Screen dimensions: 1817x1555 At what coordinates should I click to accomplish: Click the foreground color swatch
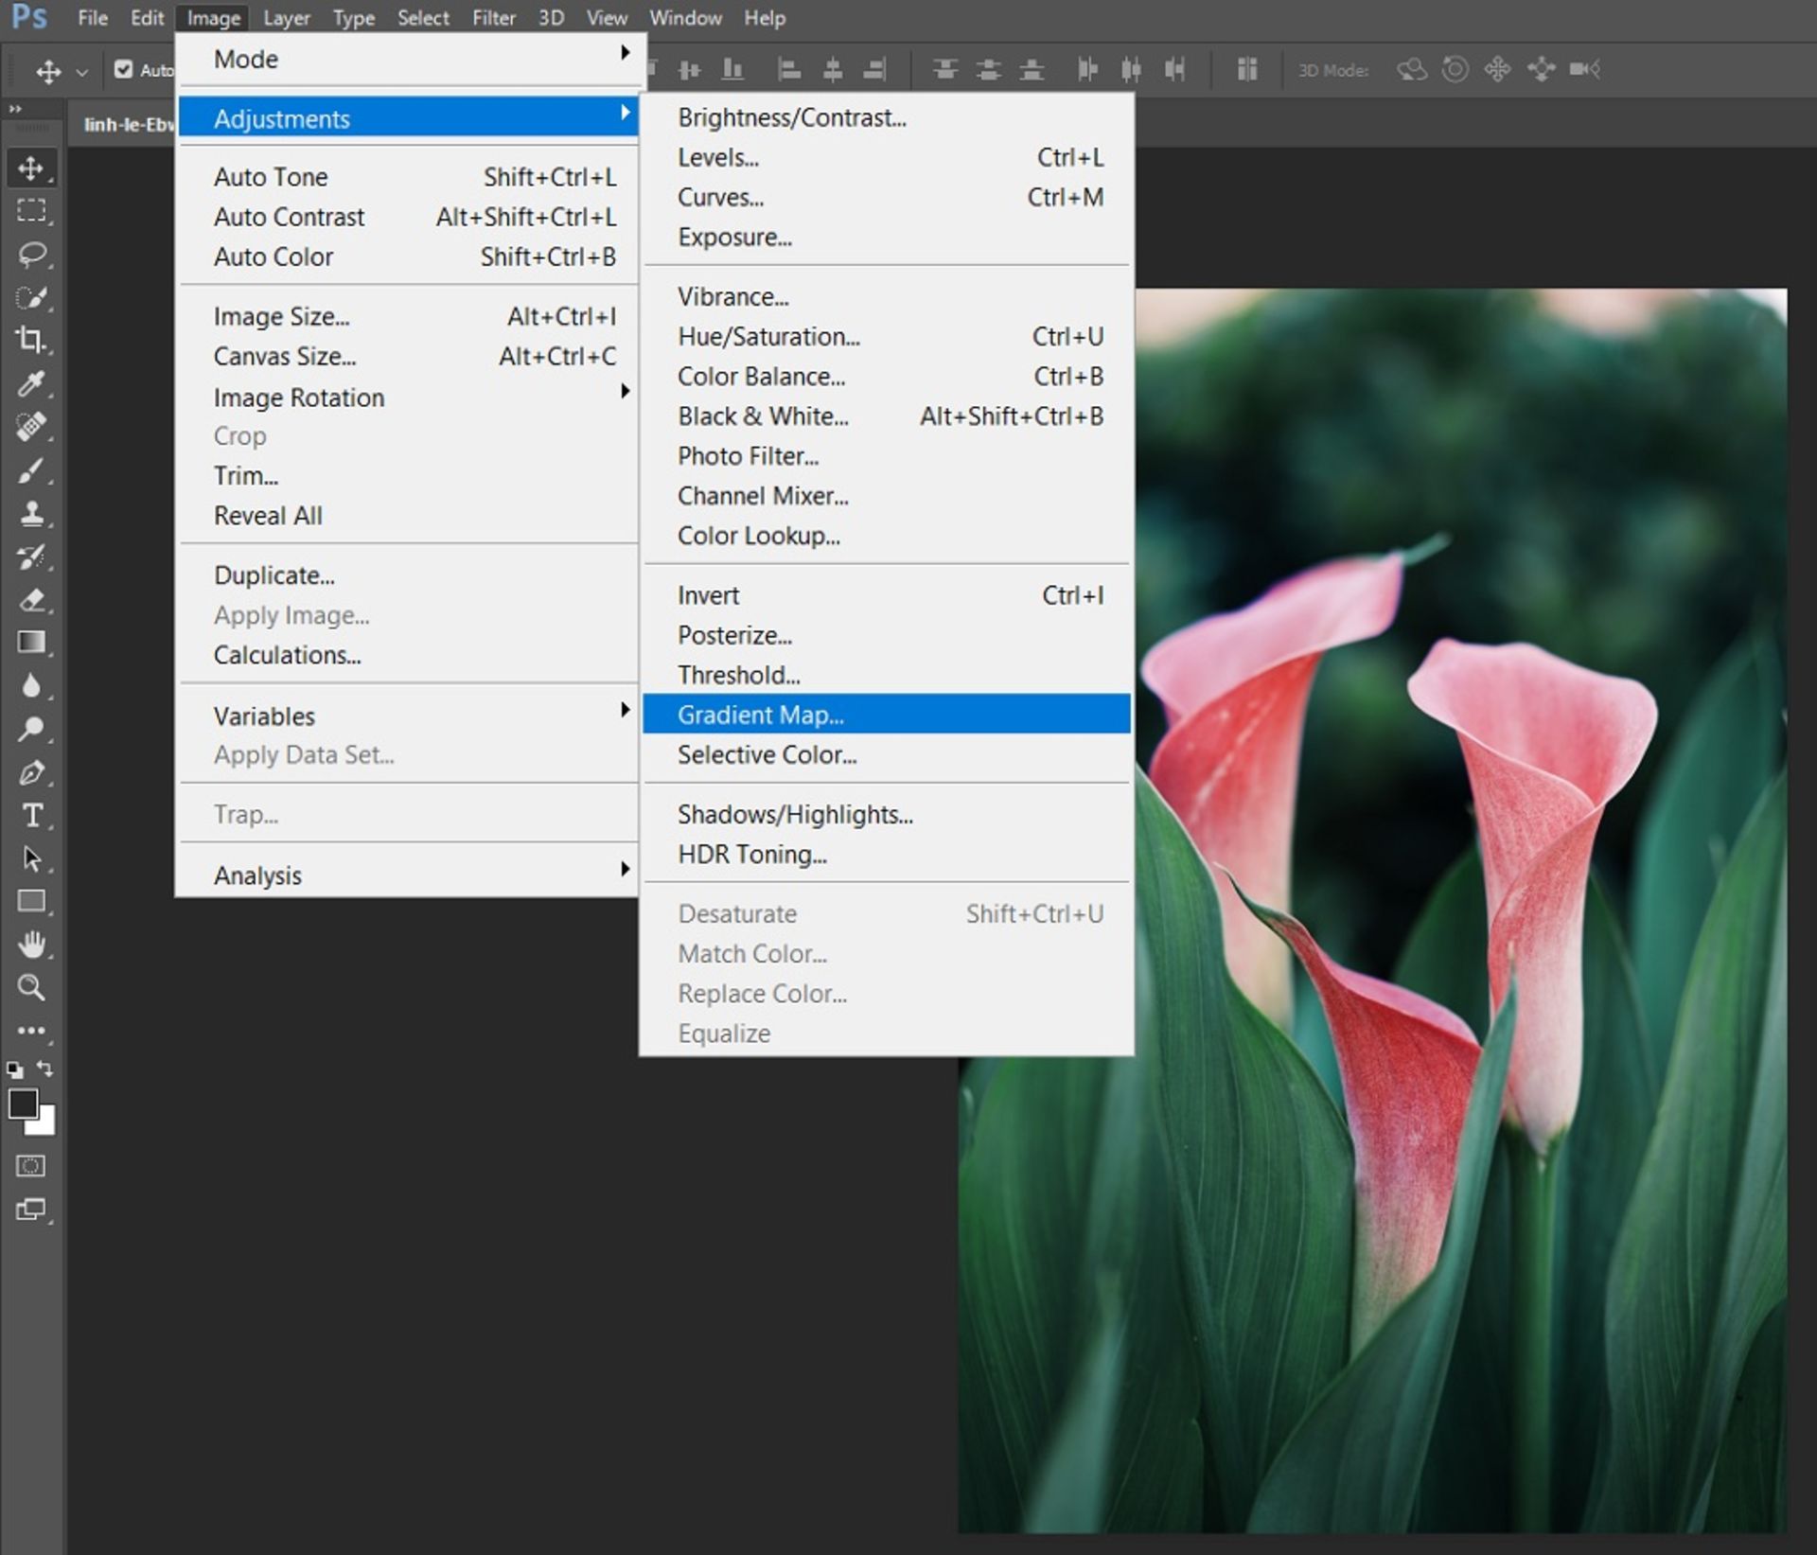pyautogui.click(x=22, y=1104)
